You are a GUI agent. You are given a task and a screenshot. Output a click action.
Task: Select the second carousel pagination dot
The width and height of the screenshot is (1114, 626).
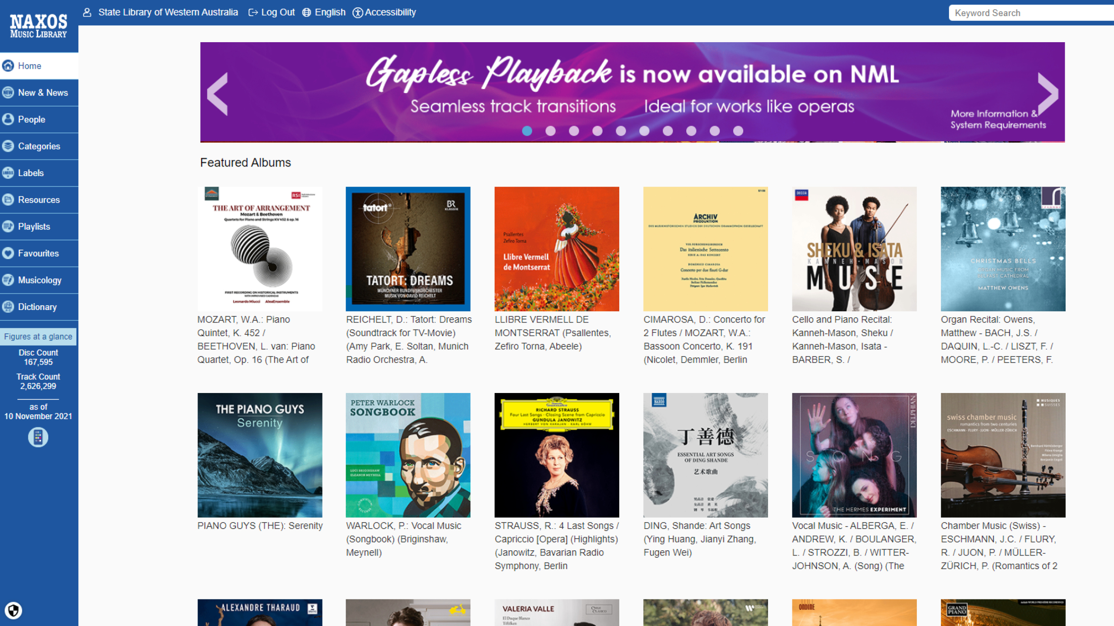point(550,130)
